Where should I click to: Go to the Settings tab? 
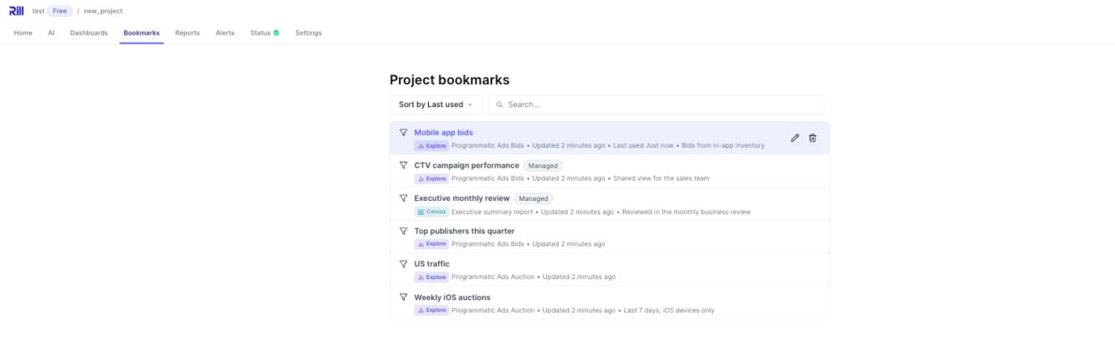(309, 33)
